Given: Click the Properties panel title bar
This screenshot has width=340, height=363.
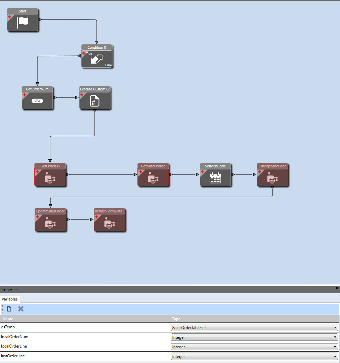Looking at the screenshot, I should coord(170,289).
